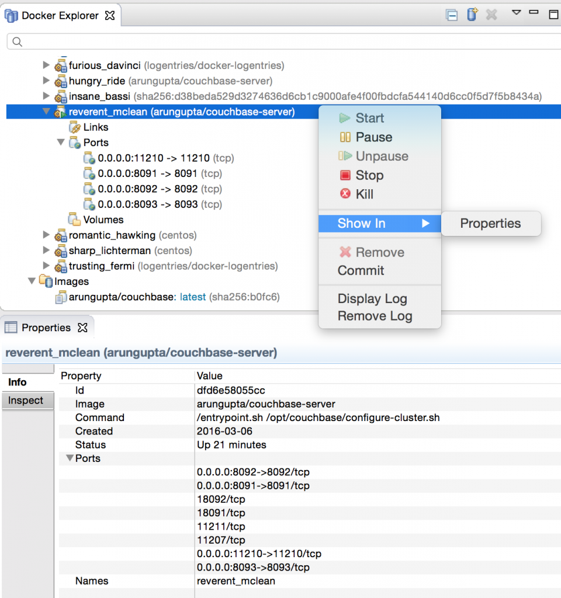Click the green Start play icon
Viewport: 561px width, 598px height.
[x=345, y=118]
